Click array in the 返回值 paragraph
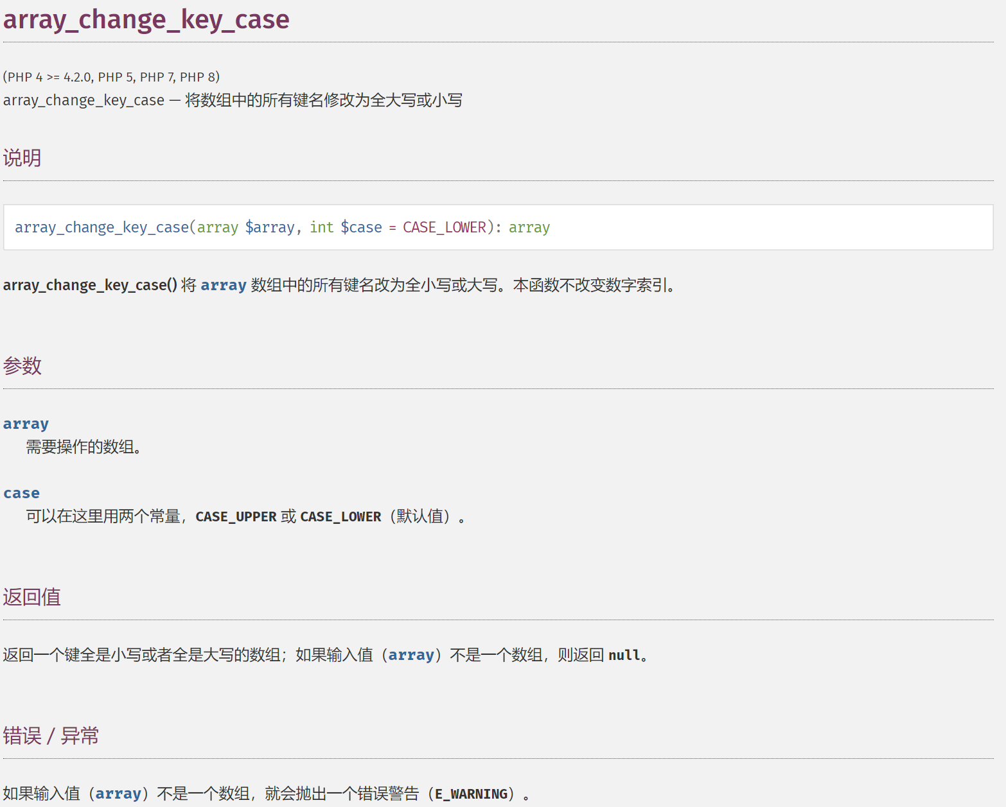 click(x=411, y=655)
